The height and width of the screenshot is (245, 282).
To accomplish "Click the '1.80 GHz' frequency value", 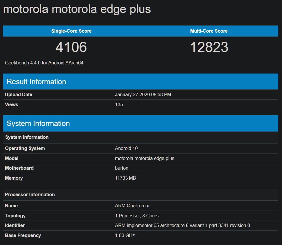I will coord(125,236).
